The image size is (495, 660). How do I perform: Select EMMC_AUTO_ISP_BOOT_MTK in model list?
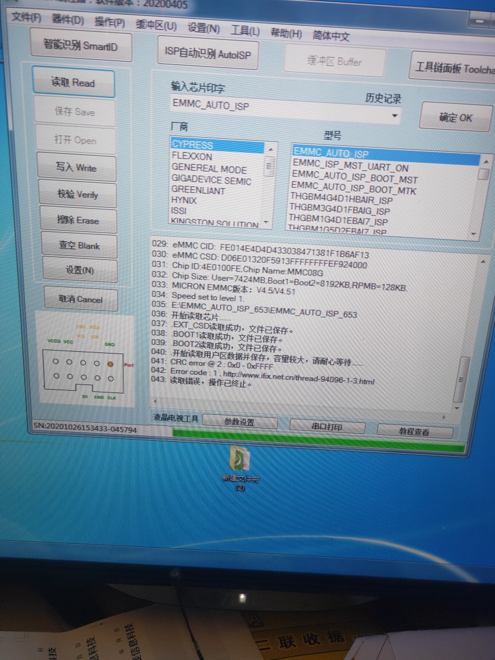click(353, 188)
